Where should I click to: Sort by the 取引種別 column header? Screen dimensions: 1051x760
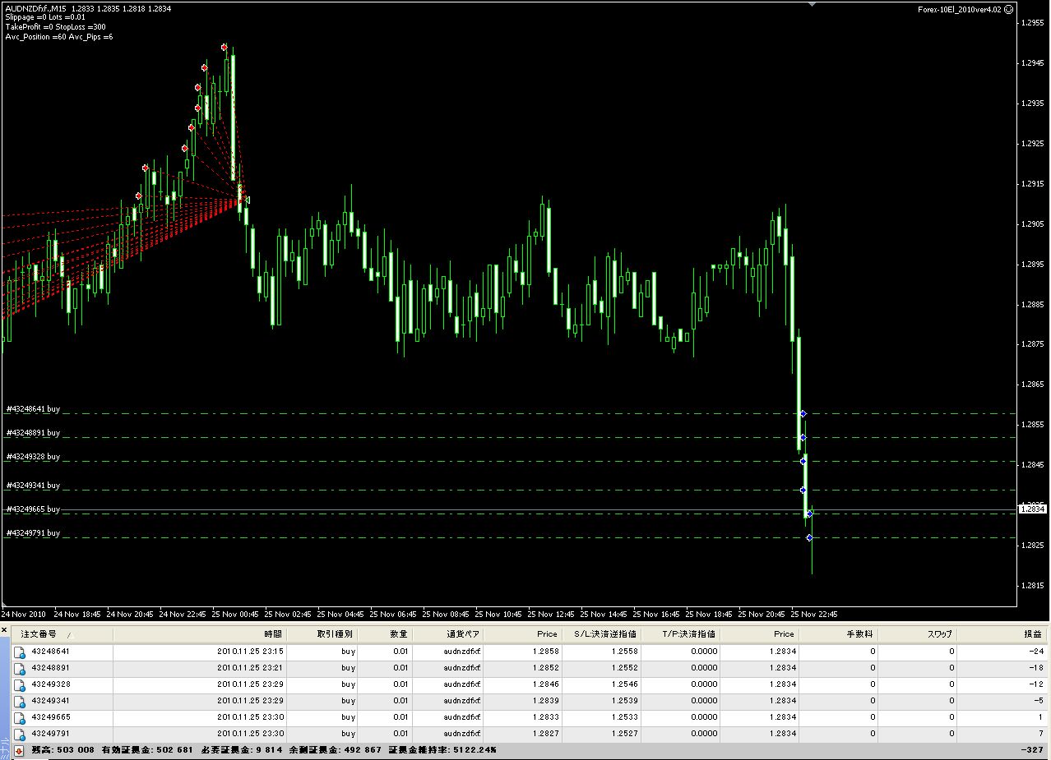click(323, 634)
